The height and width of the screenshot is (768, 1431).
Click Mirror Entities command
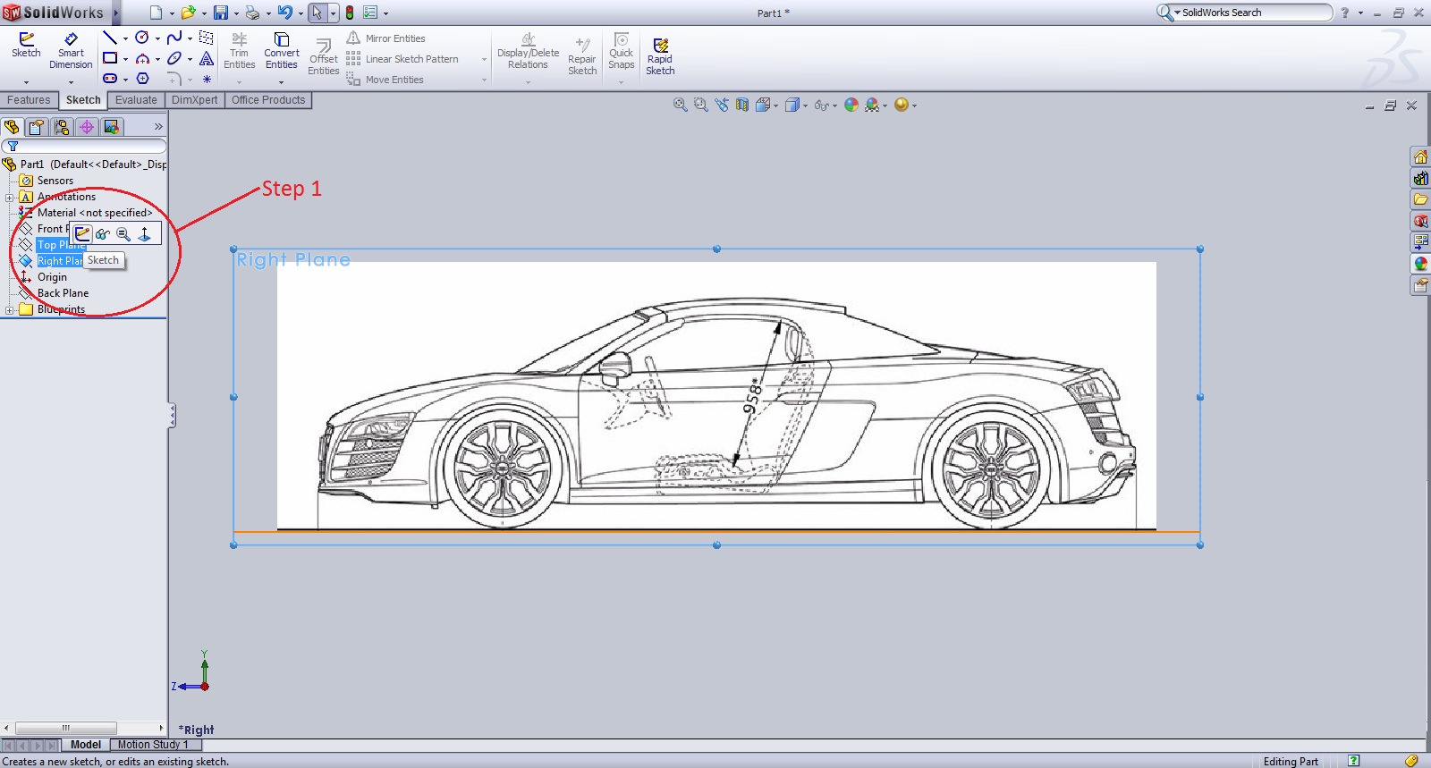[385, 38]
